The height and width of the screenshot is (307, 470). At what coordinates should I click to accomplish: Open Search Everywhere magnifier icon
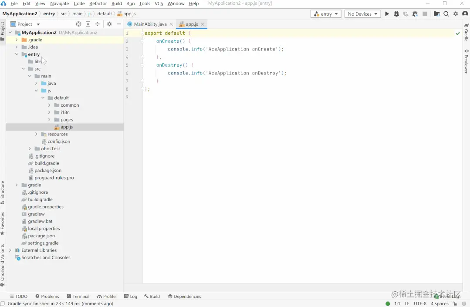(446, 14)
